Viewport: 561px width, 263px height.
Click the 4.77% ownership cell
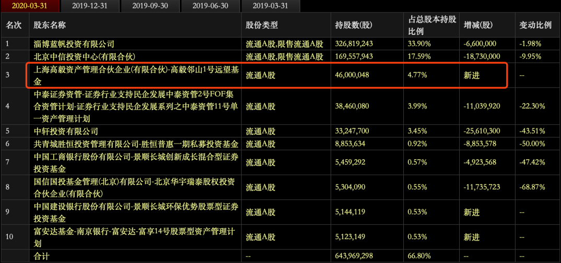(x=417, y=75)
